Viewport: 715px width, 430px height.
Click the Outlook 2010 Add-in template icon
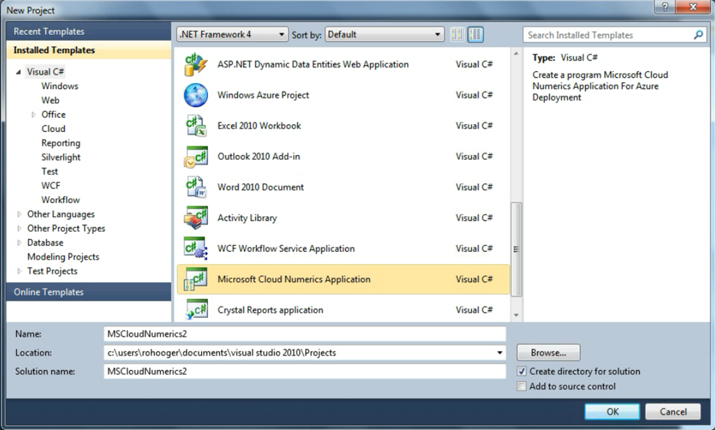(x=196, y=156)
